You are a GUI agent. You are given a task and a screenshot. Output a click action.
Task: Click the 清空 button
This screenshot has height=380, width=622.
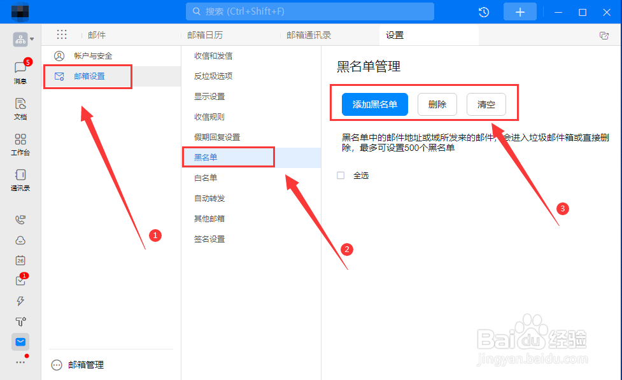(486, 104)
